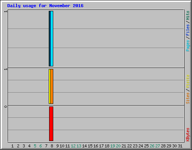Click day label '10' on the x-axis
The image size is (192, 150).
point(62,146)
